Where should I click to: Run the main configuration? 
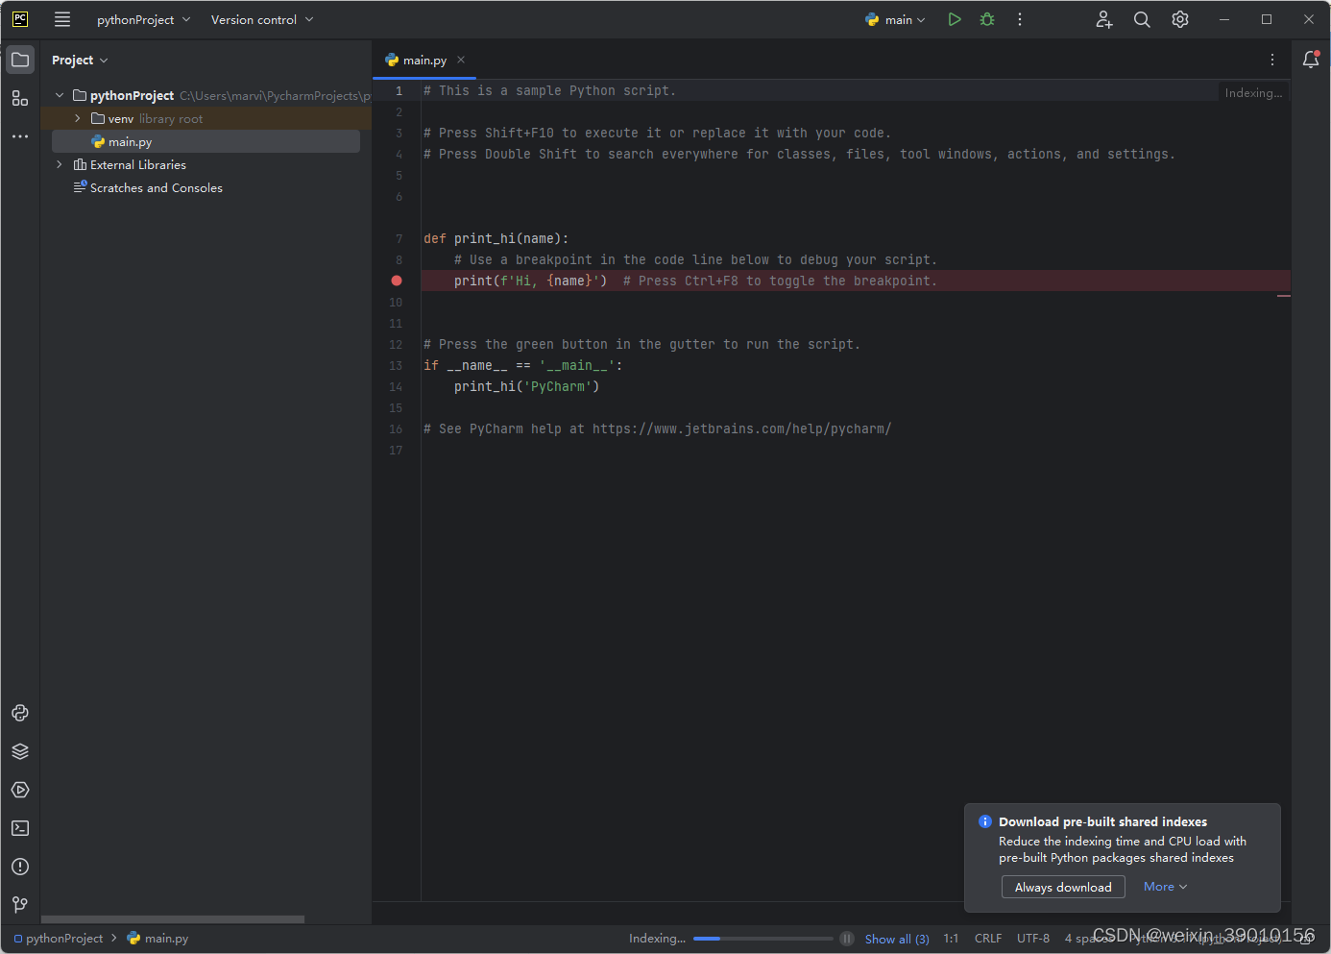(x=954, y=18)
